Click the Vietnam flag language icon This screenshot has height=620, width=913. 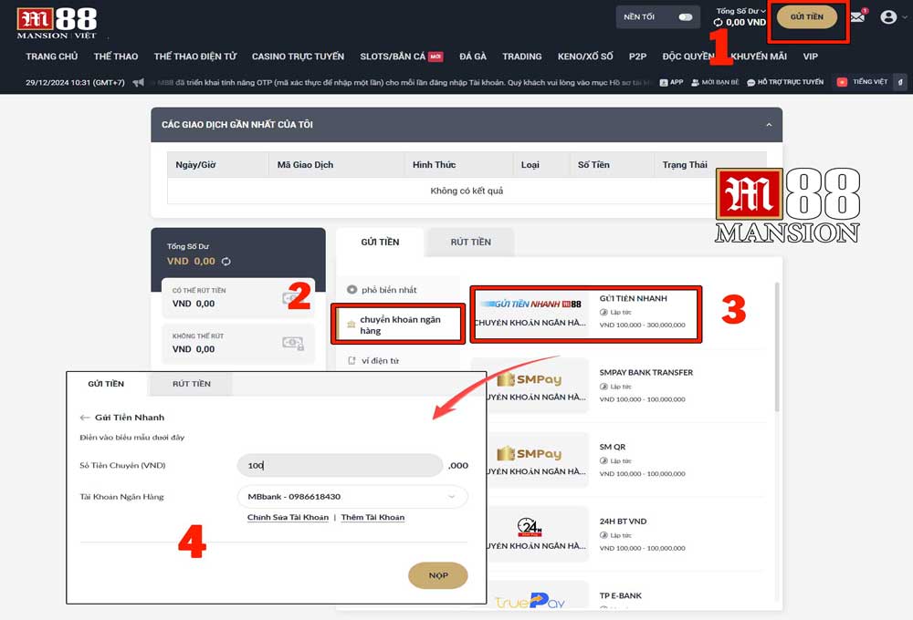click(842, 83)
